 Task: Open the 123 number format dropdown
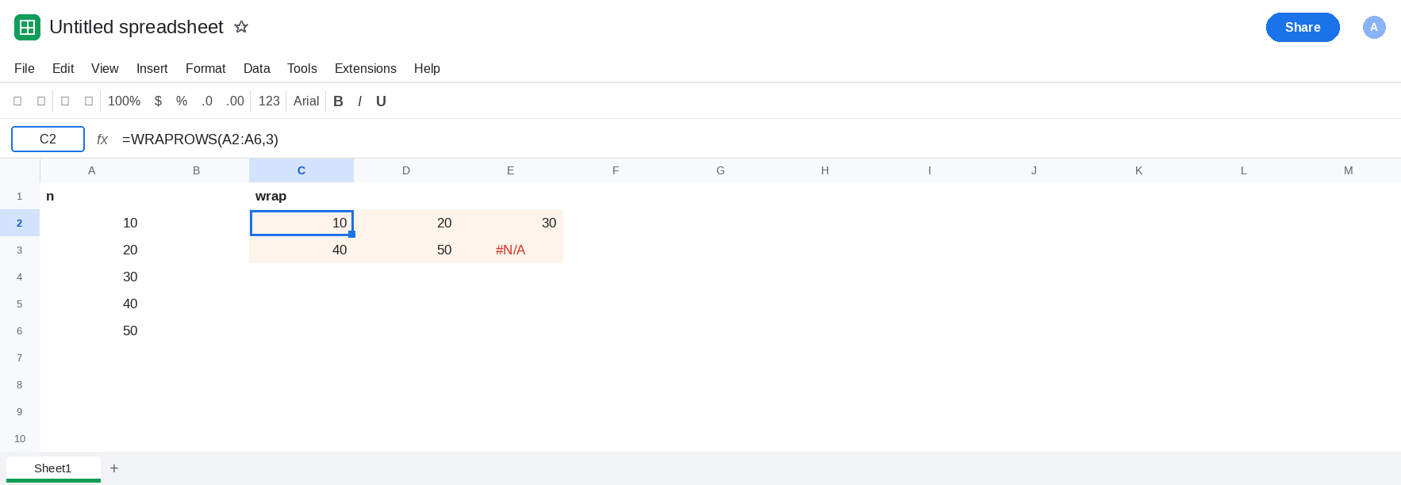point(269,101)
